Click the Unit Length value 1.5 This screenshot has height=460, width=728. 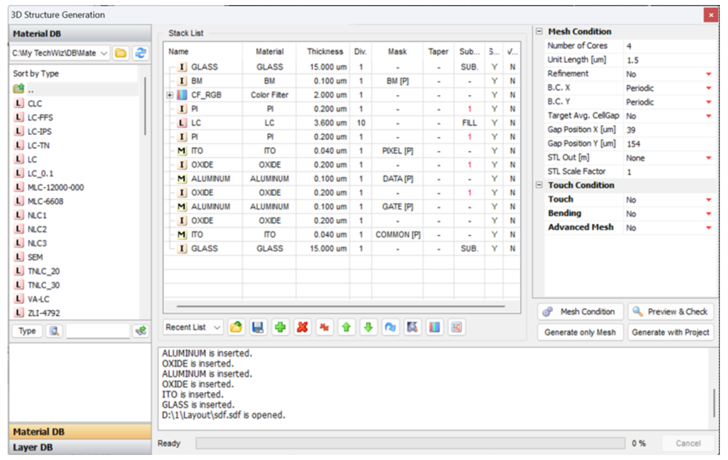click(669, 60)
